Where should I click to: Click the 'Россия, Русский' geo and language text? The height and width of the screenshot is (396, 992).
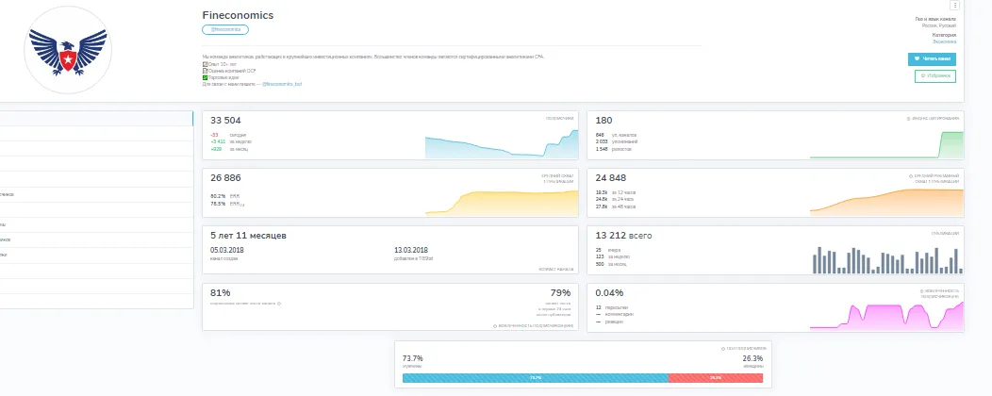coord(938,26)
